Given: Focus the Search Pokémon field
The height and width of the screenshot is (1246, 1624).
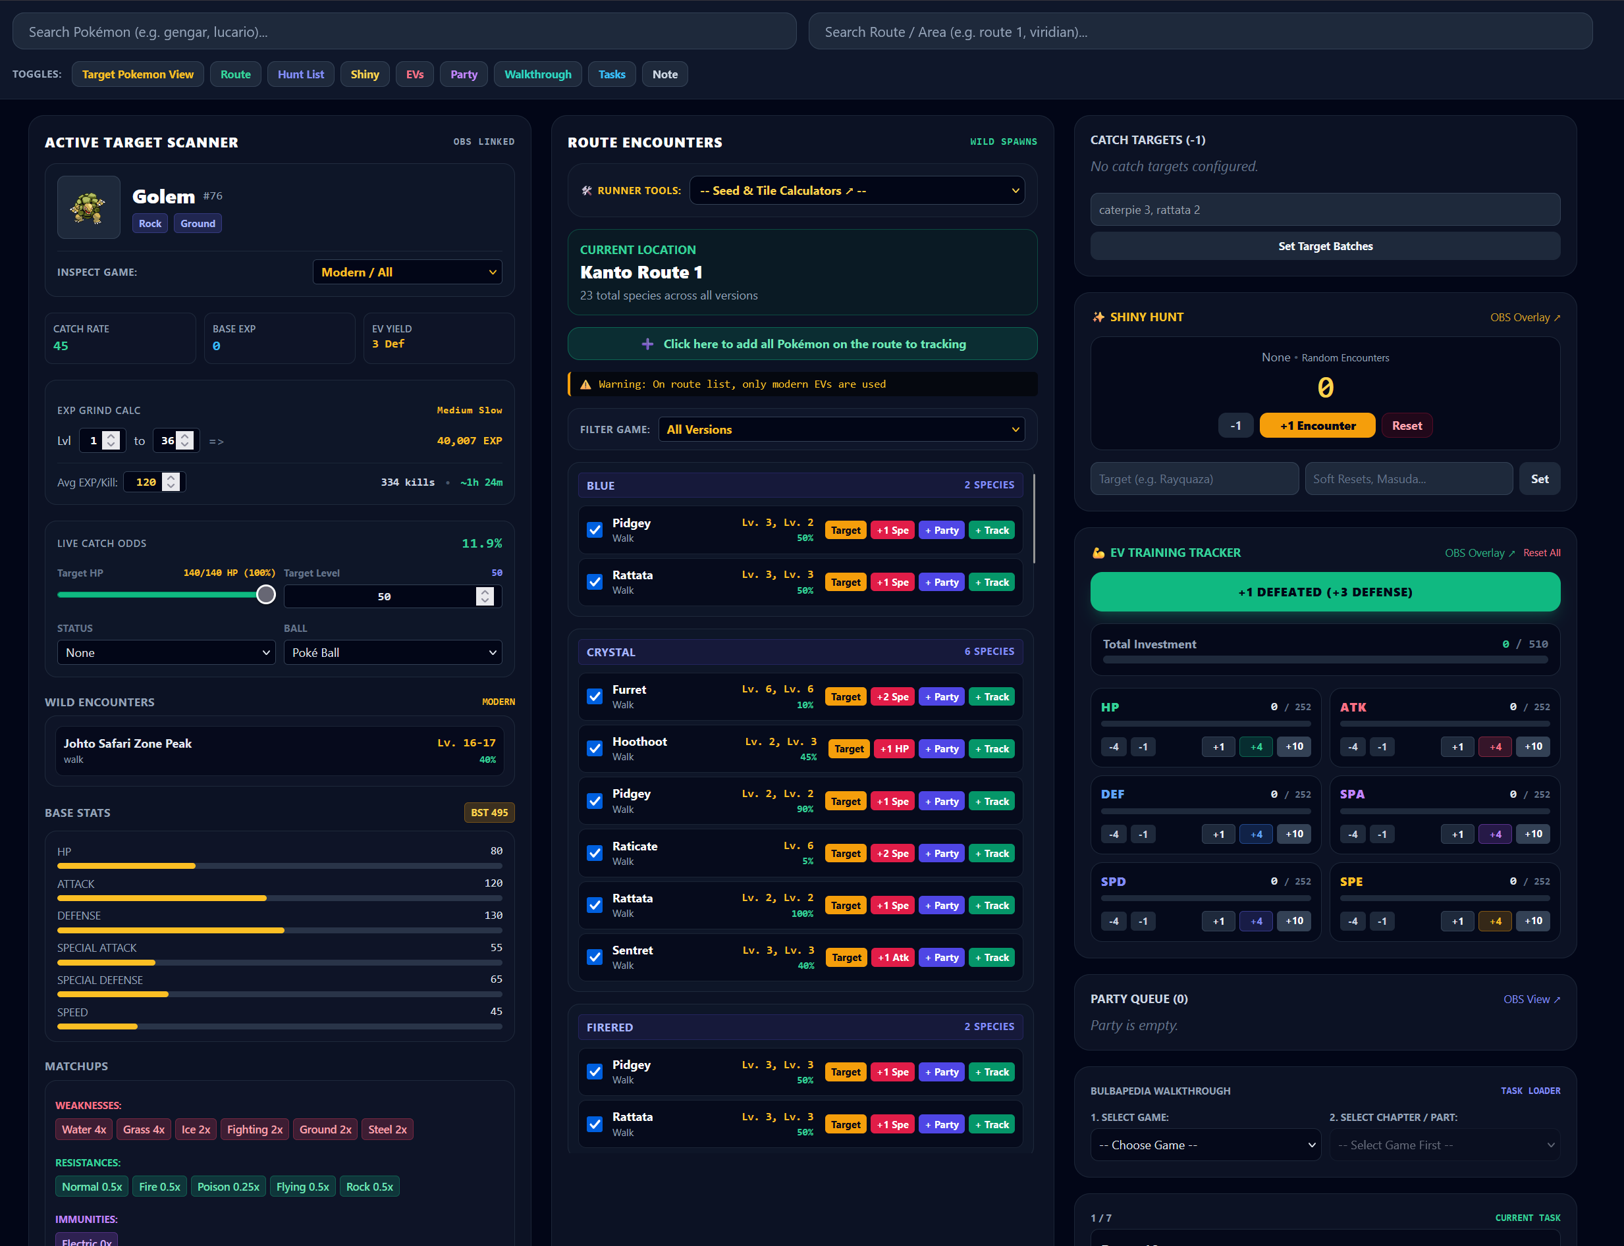Looking at the screenshot, I should (x=404, y=32).
